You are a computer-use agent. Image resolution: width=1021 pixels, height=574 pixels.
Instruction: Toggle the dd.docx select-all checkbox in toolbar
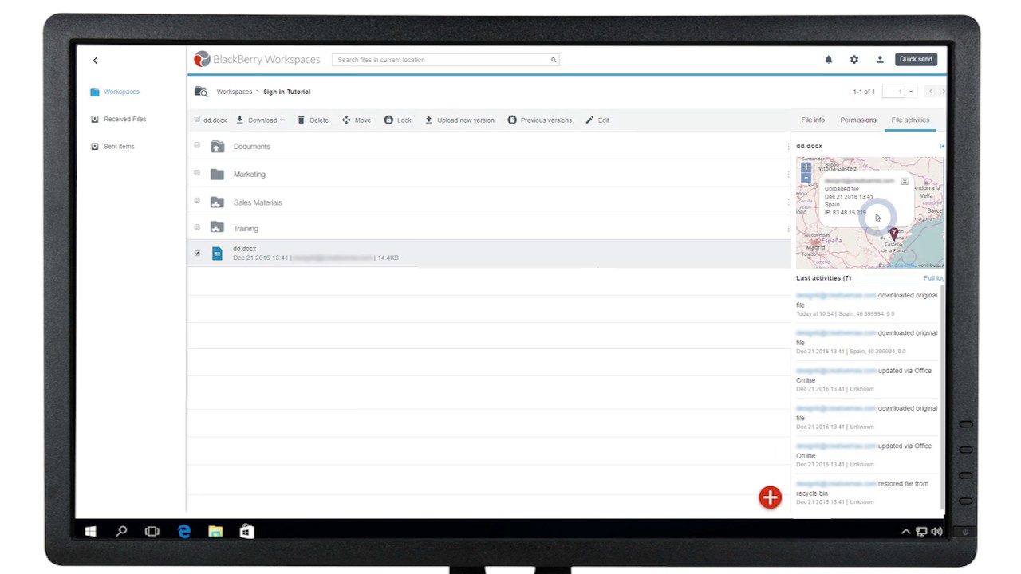[x=197, y=120]
